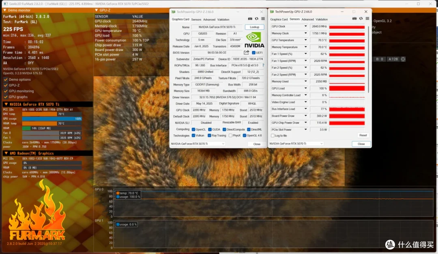Uncheck the GPU-Z checkbox in Demo monitor
The width and height of the screenshot is (438, 254).
6,85
